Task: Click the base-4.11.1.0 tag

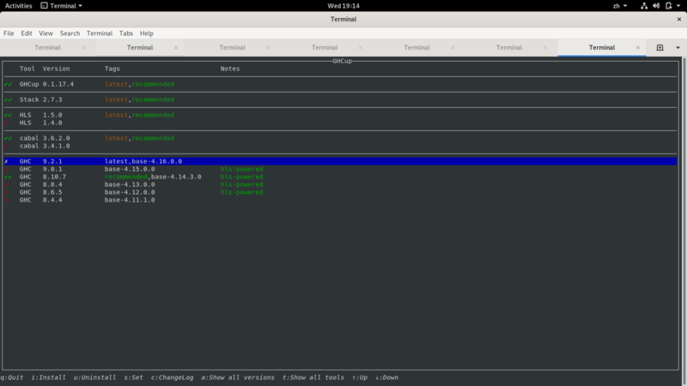Action: (x=130, y=200)
